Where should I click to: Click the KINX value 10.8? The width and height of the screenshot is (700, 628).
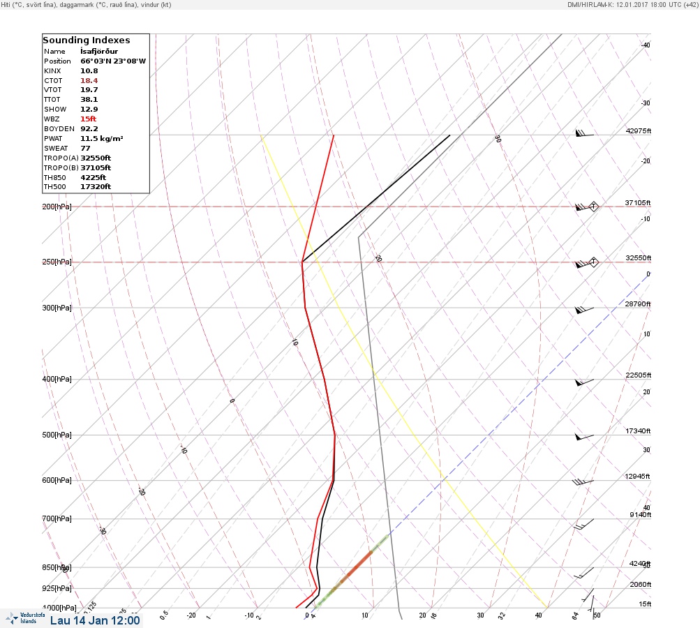[89, 71]
